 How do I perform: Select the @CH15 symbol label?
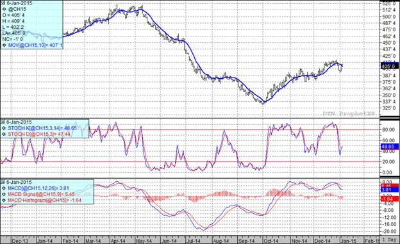tap(17, 10)
